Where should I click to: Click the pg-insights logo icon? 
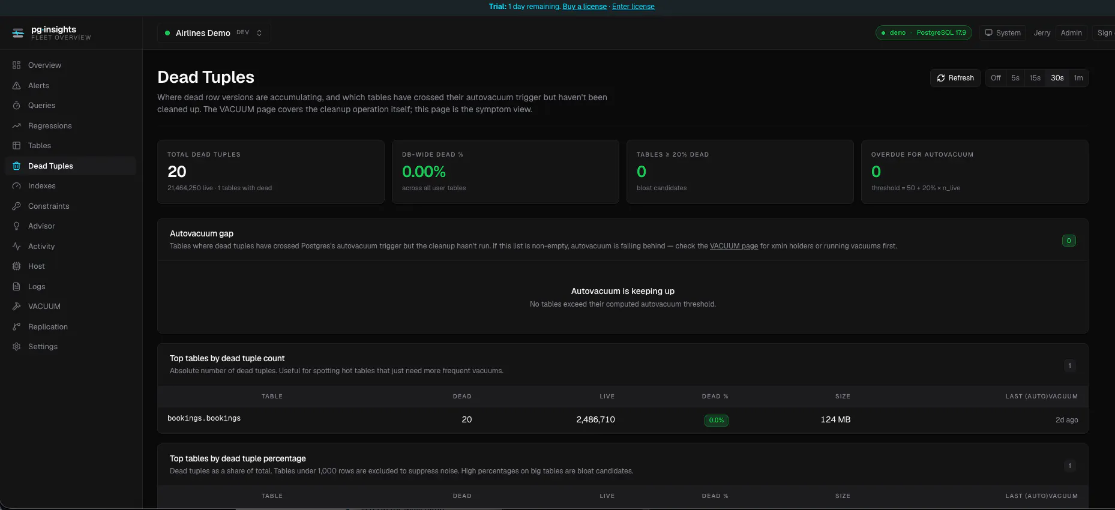(19, 33)
